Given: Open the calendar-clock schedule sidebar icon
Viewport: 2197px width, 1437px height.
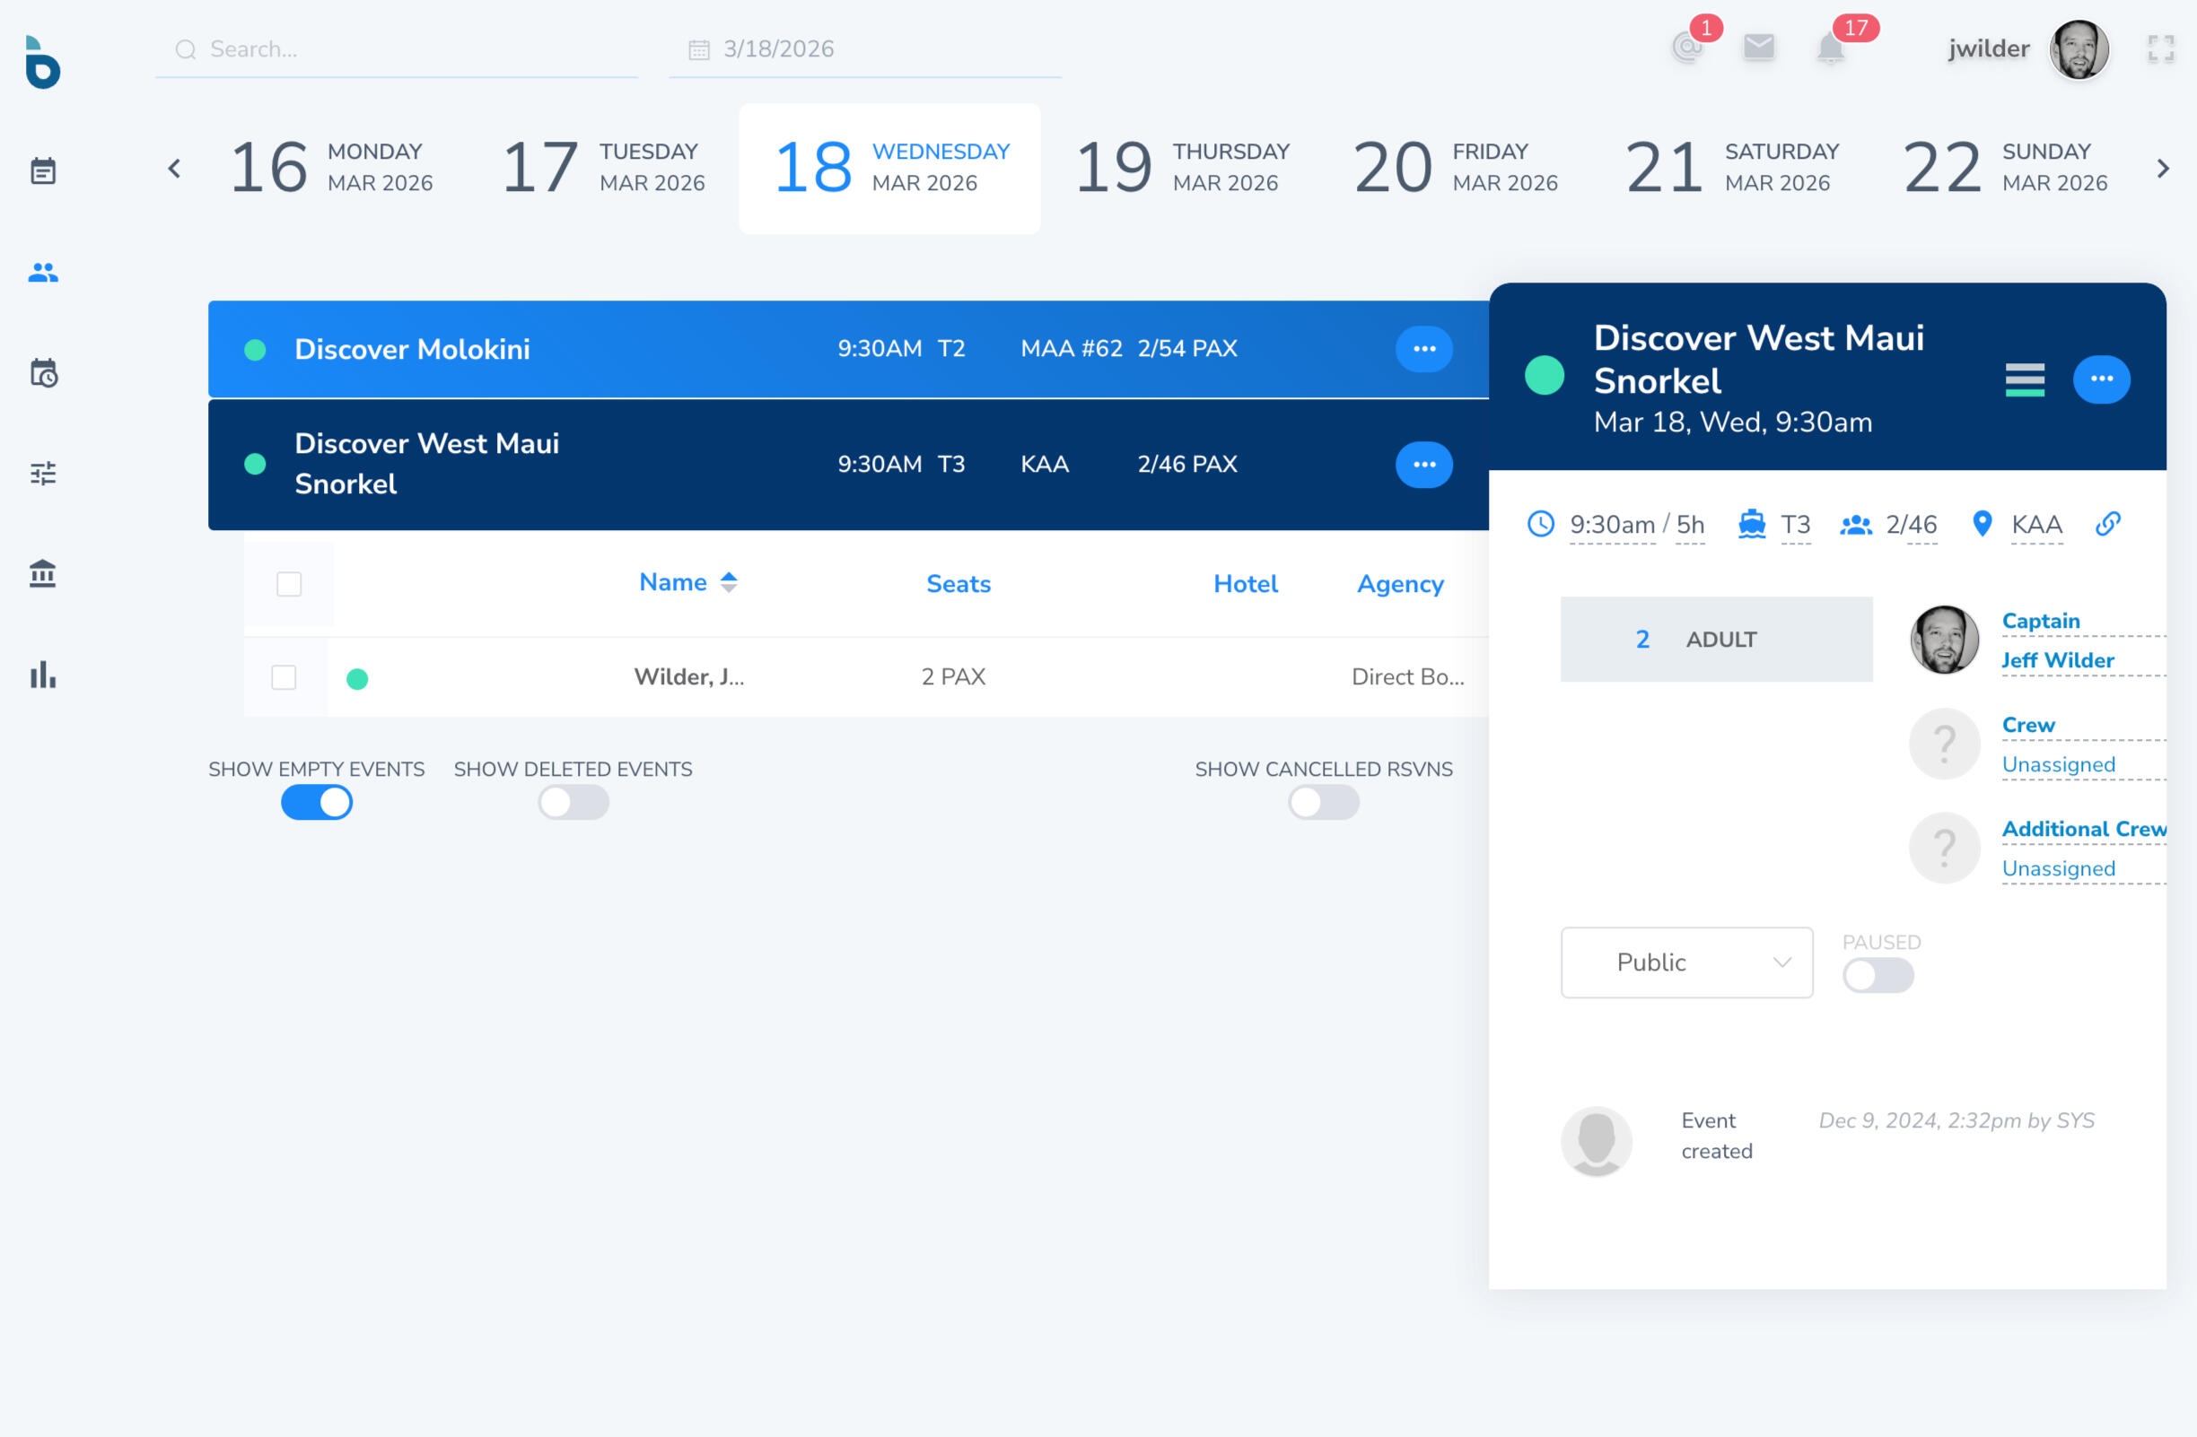Looking at the screenshot, I should click(x=42, y=372).
